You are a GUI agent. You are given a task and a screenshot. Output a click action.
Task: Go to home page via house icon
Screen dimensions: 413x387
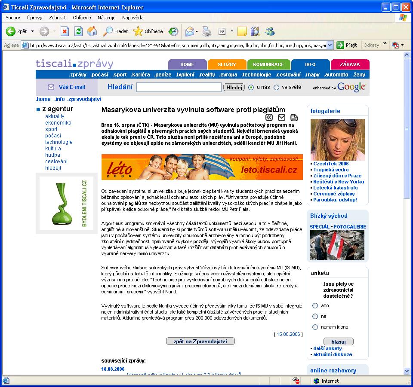click(92, 31)
